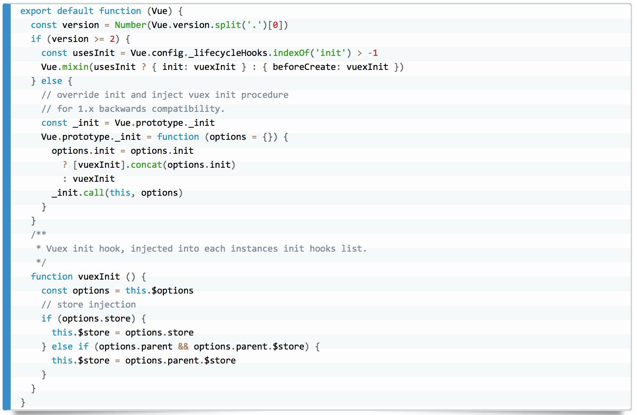Image resolution: width=637 pixels, height=415 pixels.
Task: Click the '/**' comment opening line
Action: 39,235
